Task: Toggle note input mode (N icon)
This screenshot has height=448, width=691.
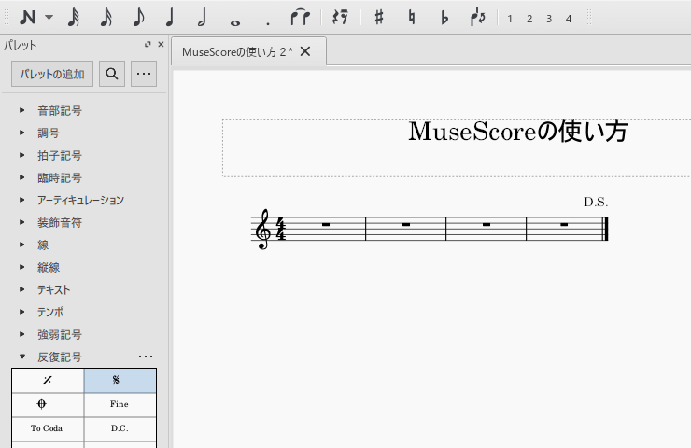Action: point(28,18)
